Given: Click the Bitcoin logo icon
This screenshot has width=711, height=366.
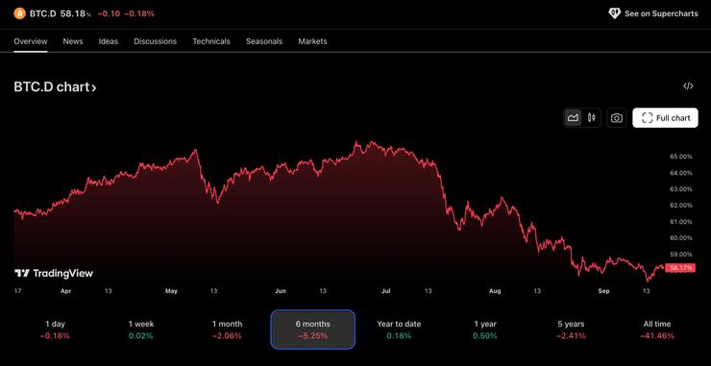Looking at the screenshot, I should [19, 13].
